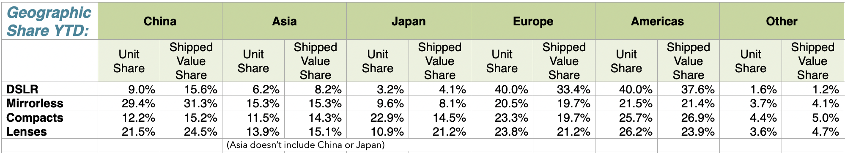Select the Japan column header
Viewport: 845px width, 153px height.
click(409, 21)
